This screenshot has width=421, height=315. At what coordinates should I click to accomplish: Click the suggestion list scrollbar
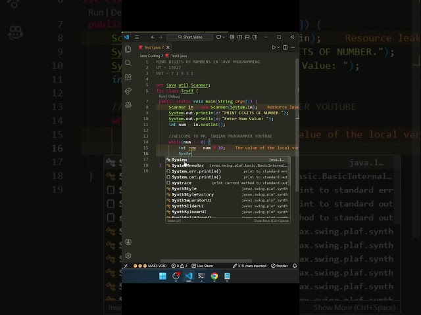click(x=289, y=171)
